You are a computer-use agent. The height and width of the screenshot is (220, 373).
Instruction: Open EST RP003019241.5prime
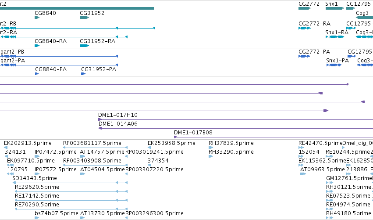pos(154,152)
